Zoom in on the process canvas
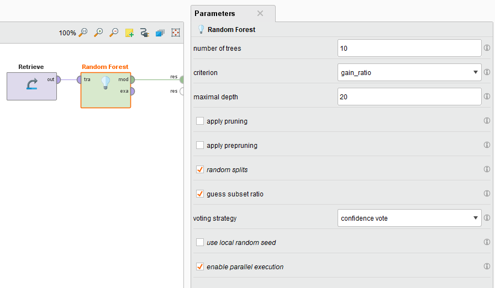Image resolution: width=495 pixels, height=288 pixels. [98, 33]
